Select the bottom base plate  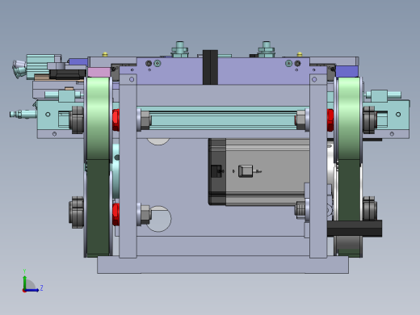pyautogui.click(x=223, y=265)
